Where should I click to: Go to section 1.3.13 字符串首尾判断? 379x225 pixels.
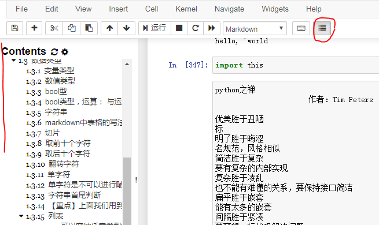[x=63, y=195]
